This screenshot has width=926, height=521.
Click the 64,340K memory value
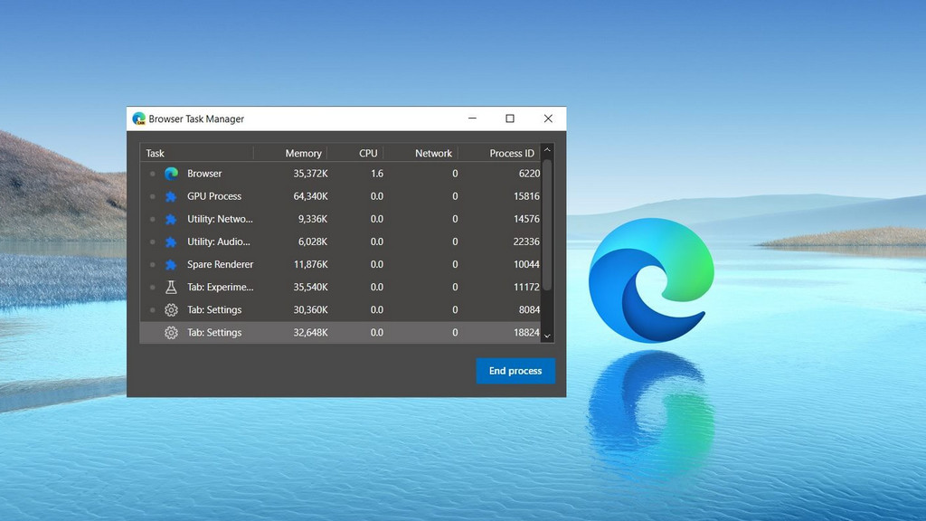click(311, 196)
